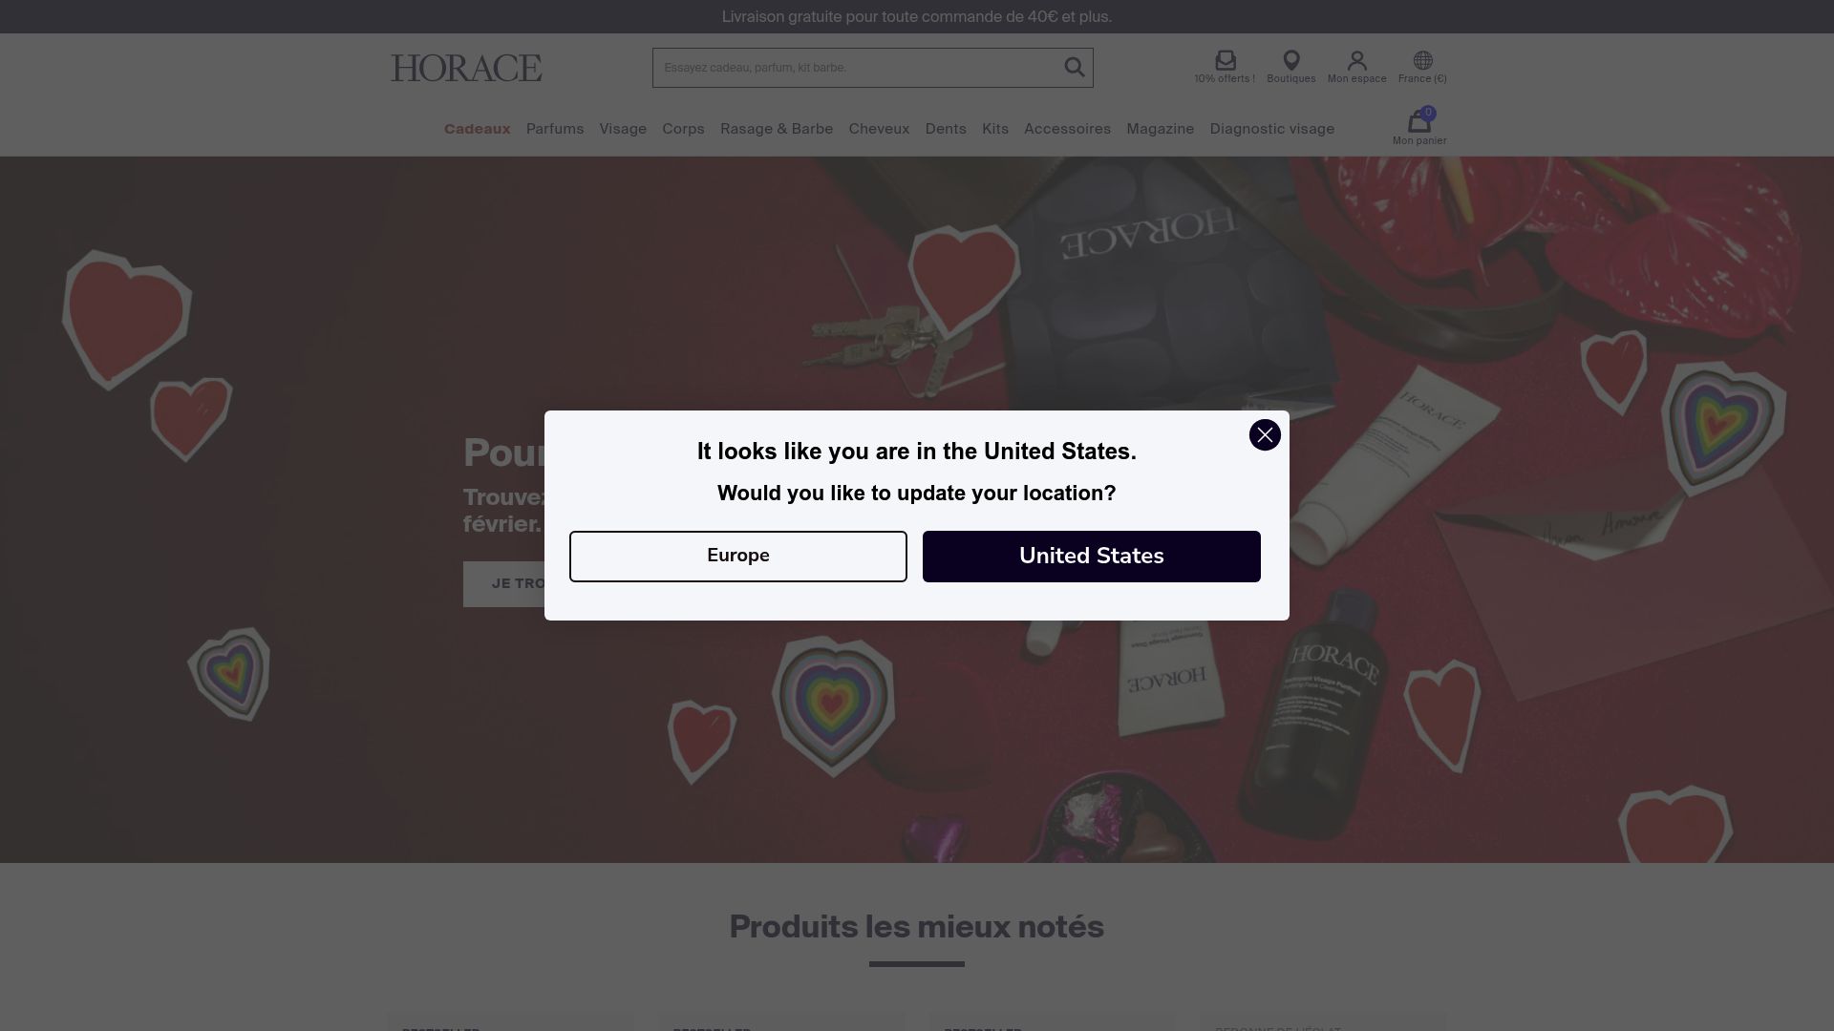Open the 10% offerts newsletter icon

[x=1225, y=67]
